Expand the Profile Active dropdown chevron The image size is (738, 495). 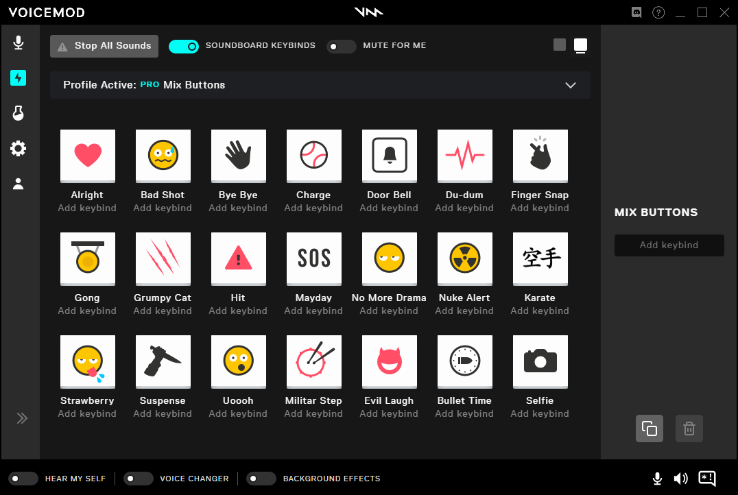tap(570, 85)
